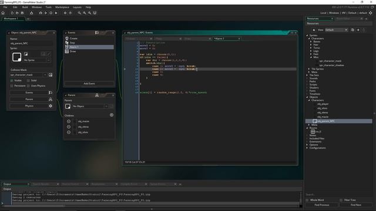
Task: Open the Layouts menu
Action: (x=77, y=7)
